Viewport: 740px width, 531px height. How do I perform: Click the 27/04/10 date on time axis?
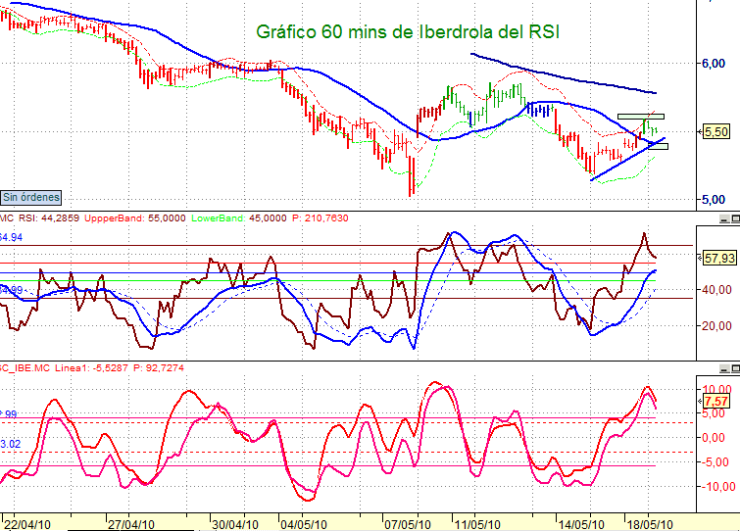pyautogui.click(x=131, y=524)
